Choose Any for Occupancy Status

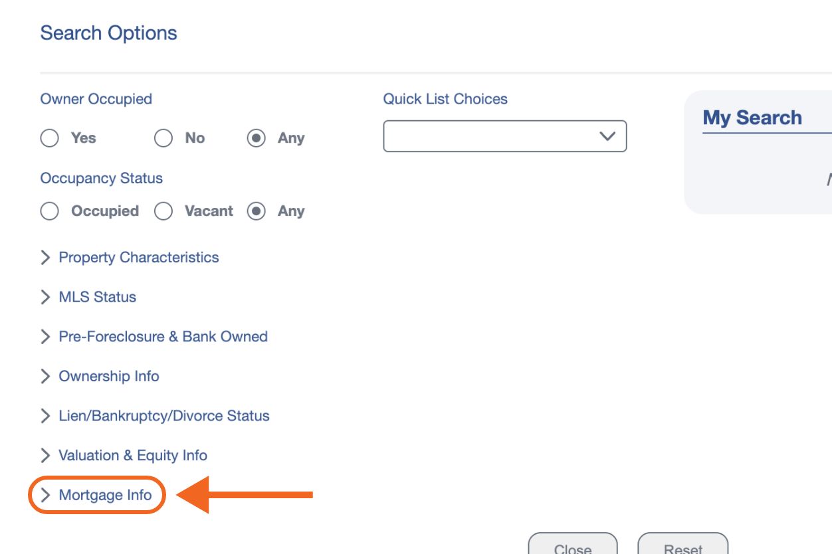pyautogui.click(x=256, y=211)
